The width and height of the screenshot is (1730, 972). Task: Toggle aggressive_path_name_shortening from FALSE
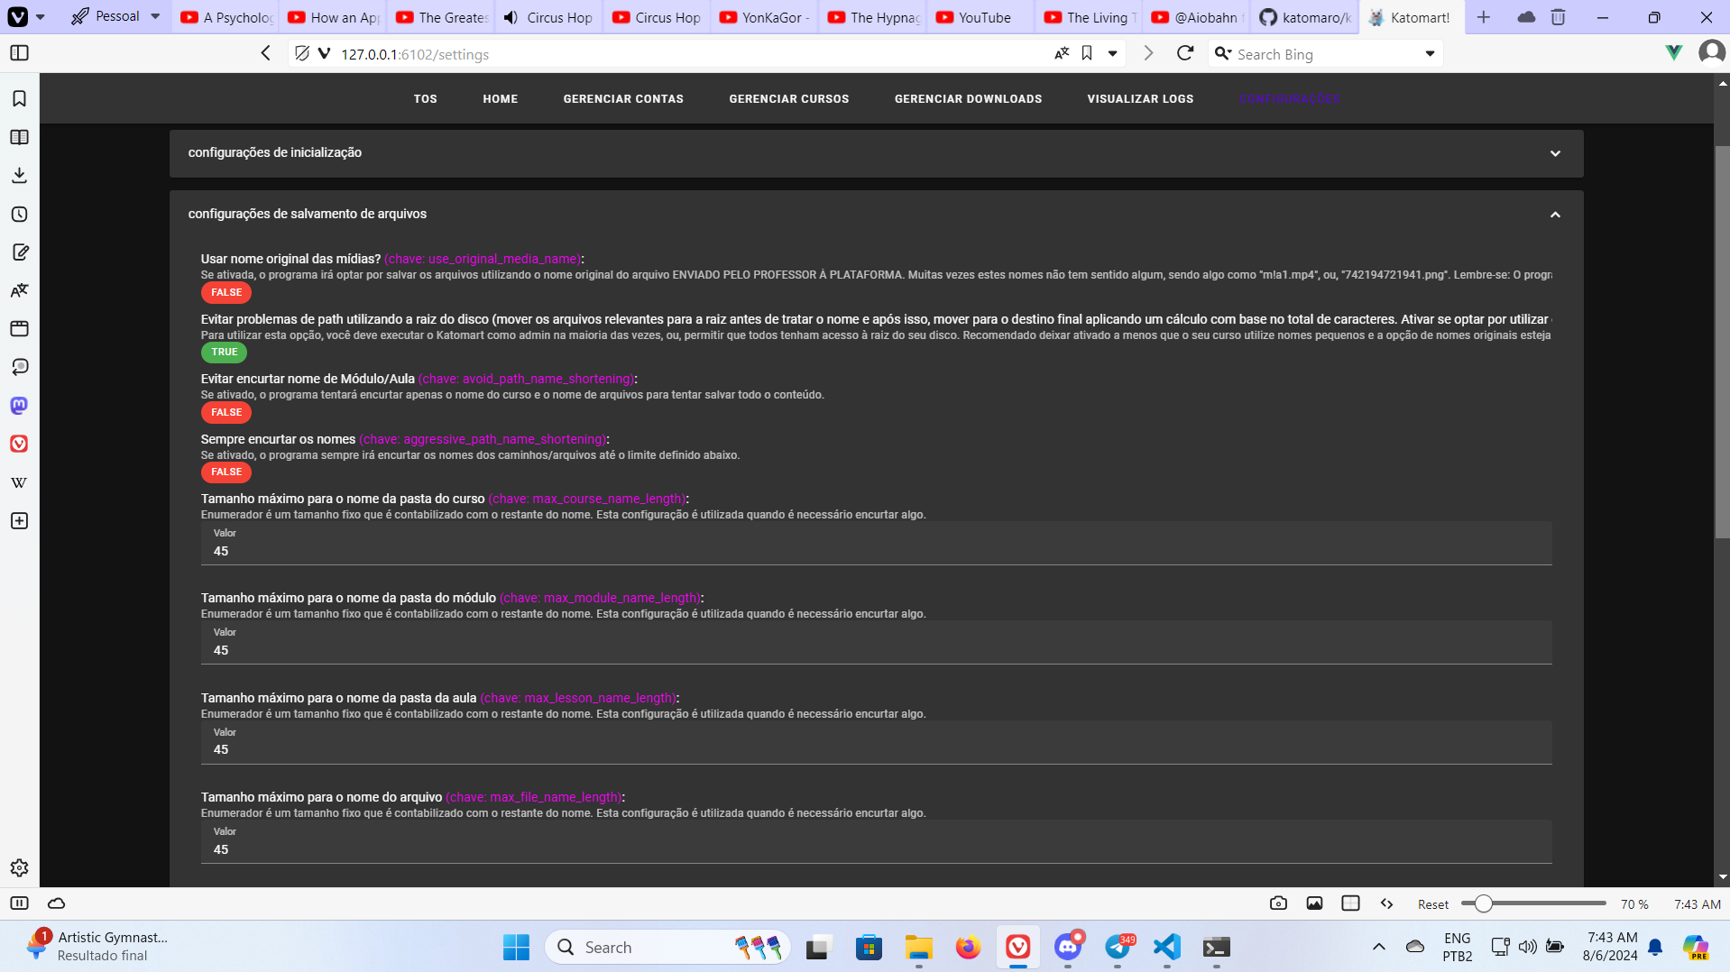pos(225,472)
